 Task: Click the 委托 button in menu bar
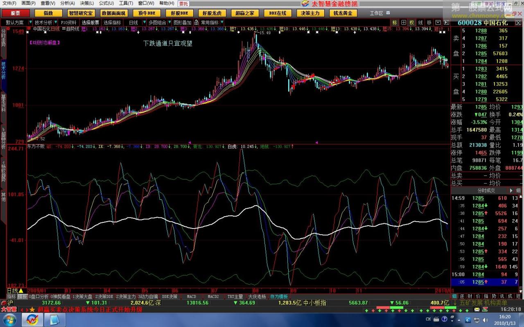pos(183,3)
